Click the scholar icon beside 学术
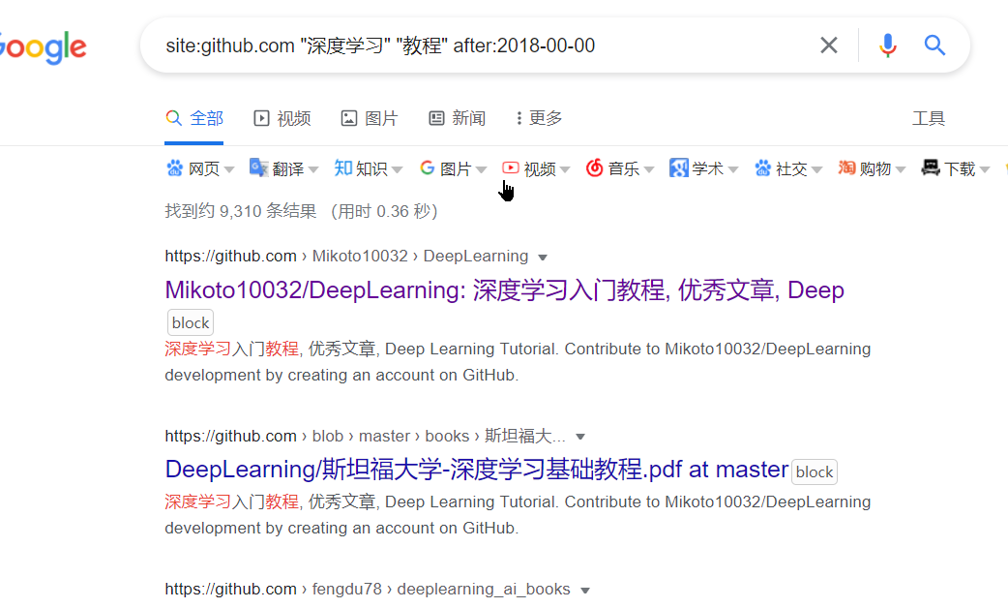1008x608 pixels. click(x=679, y=167)
